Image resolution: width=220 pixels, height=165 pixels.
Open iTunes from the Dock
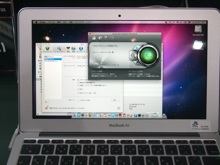[117, 115]
